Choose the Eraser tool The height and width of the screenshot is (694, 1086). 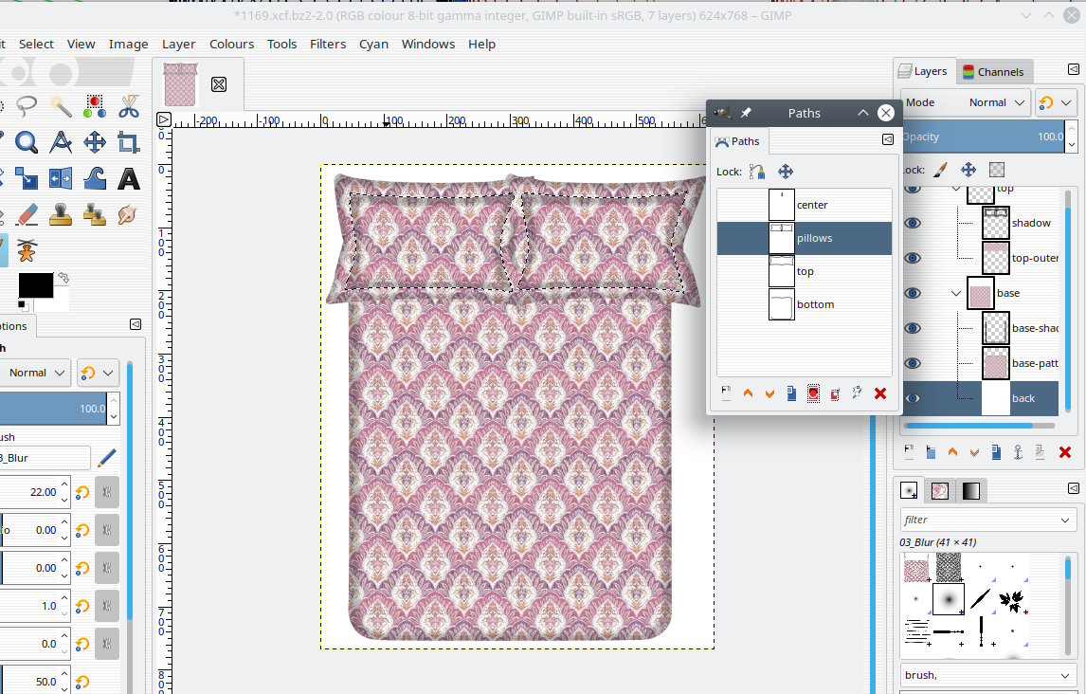click(27, 214)
